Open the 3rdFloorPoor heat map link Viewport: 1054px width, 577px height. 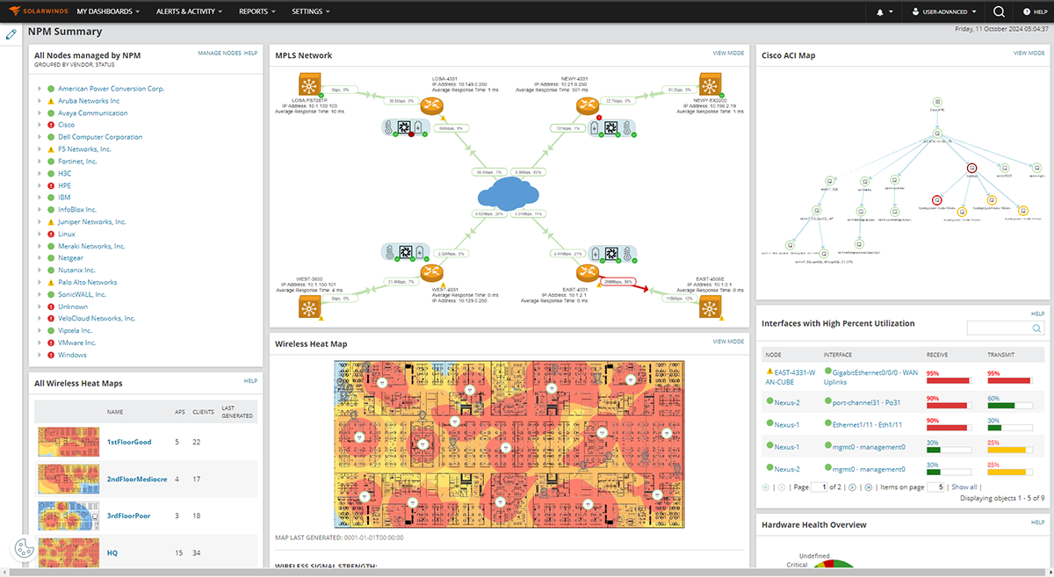[128, 516]
